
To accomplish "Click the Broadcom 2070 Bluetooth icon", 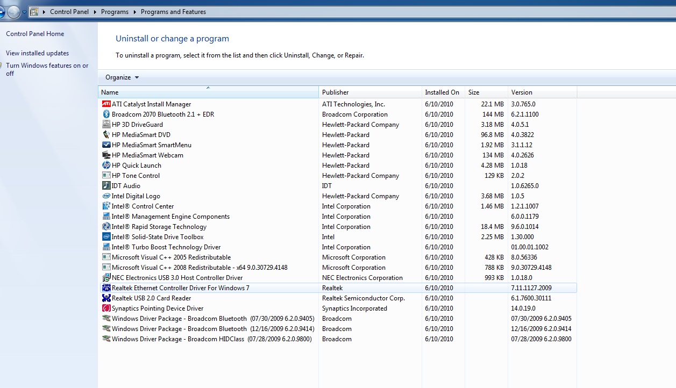I will [106, 114].
